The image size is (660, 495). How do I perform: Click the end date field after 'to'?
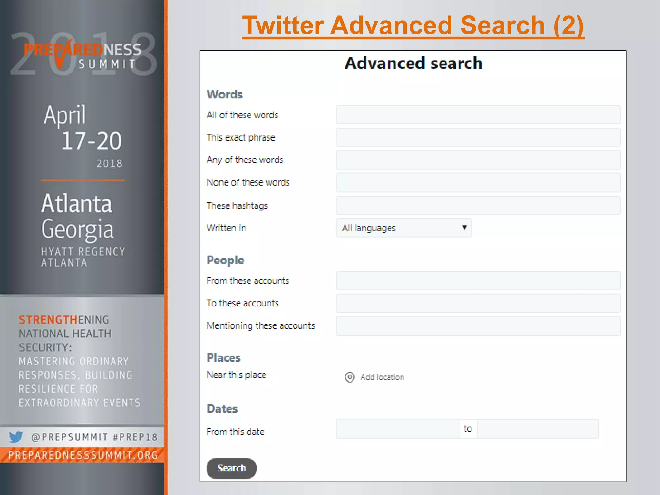click(x=538, y=429)
